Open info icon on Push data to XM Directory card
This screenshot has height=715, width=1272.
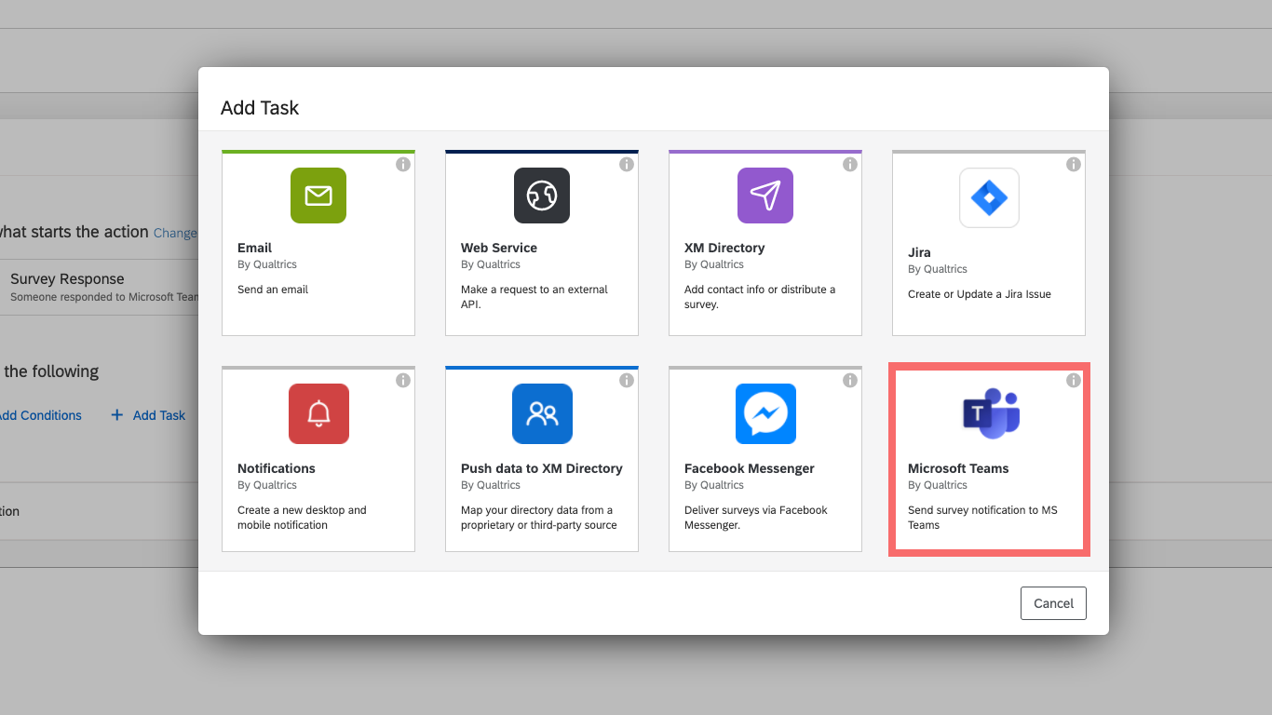(x=627, y=380)
